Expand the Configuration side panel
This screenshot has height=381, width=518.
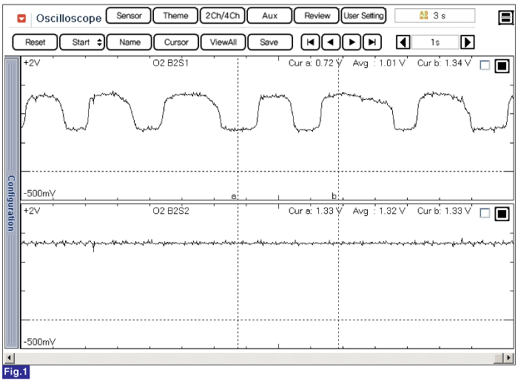click(x=12, y=203)
